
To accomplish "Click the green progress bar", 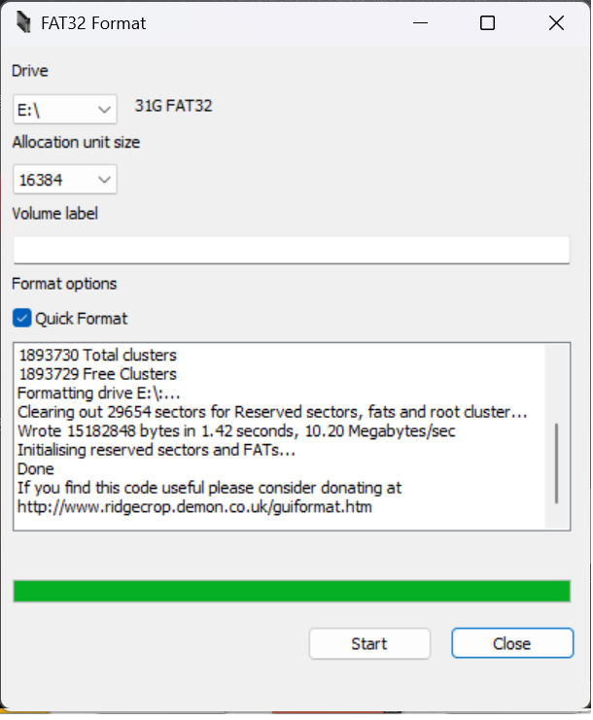I will point(292,592).
